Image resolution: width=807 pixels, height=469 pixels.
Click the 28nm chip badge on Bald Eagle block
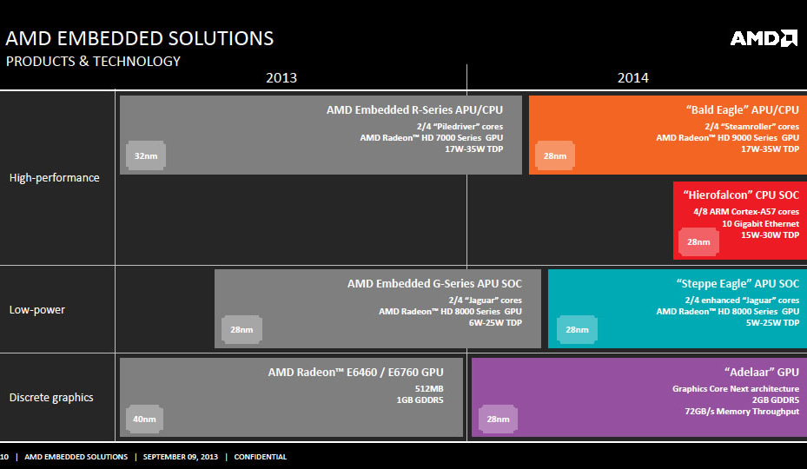pos(554,155)
